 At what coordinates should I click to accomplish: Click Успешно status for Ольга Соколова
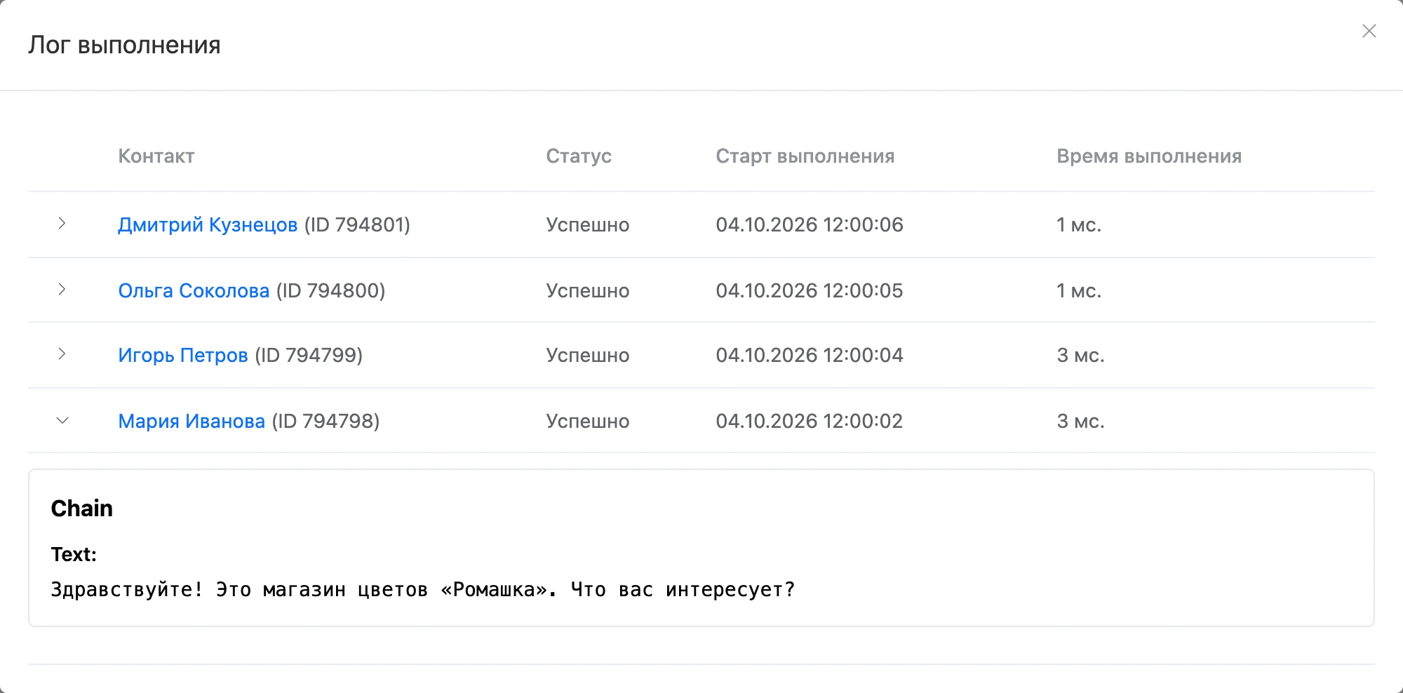click(x=588, y=290)
